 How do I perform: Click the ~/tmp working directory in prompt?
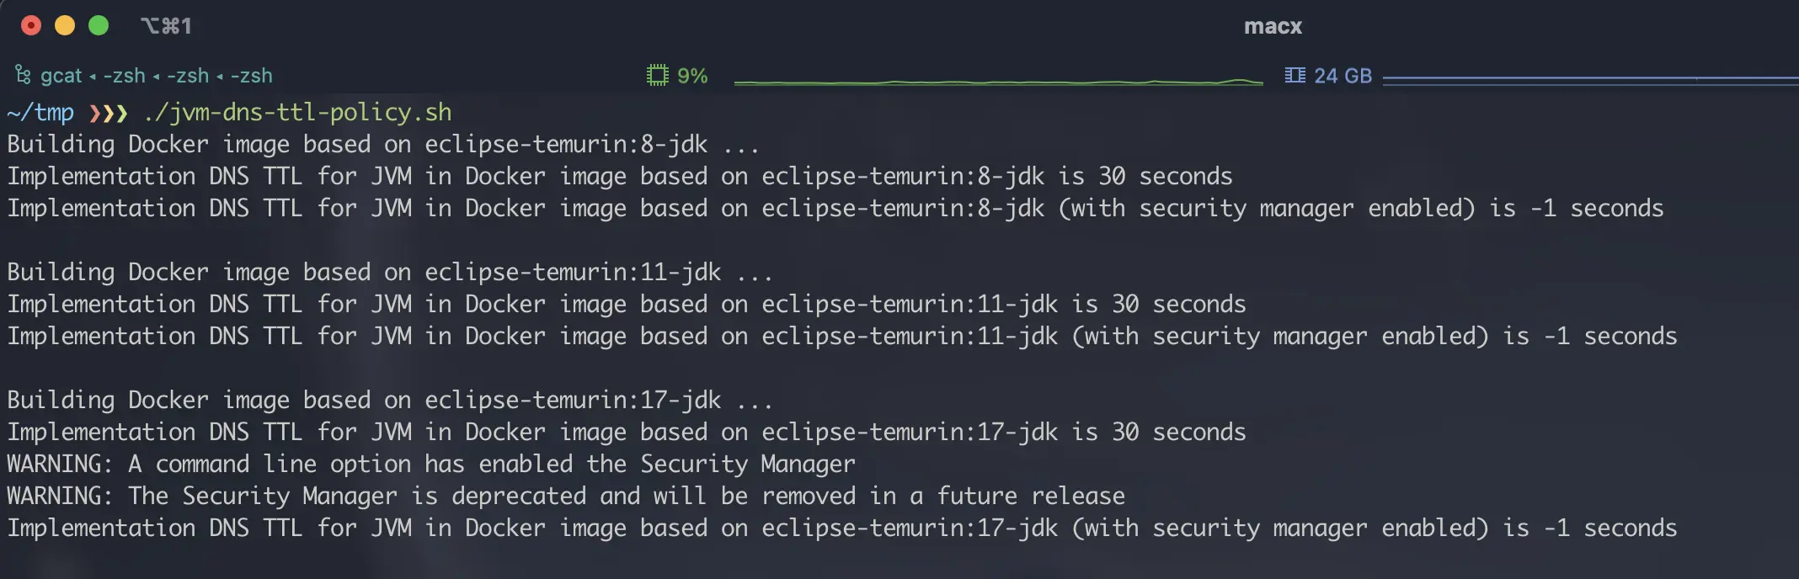click(40, 113)
